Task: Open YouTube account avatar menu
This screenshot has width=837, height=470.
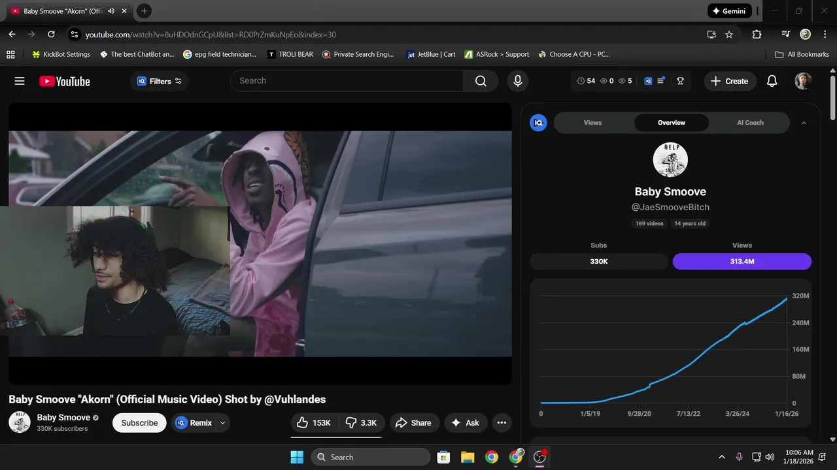Action: point(803,81)
